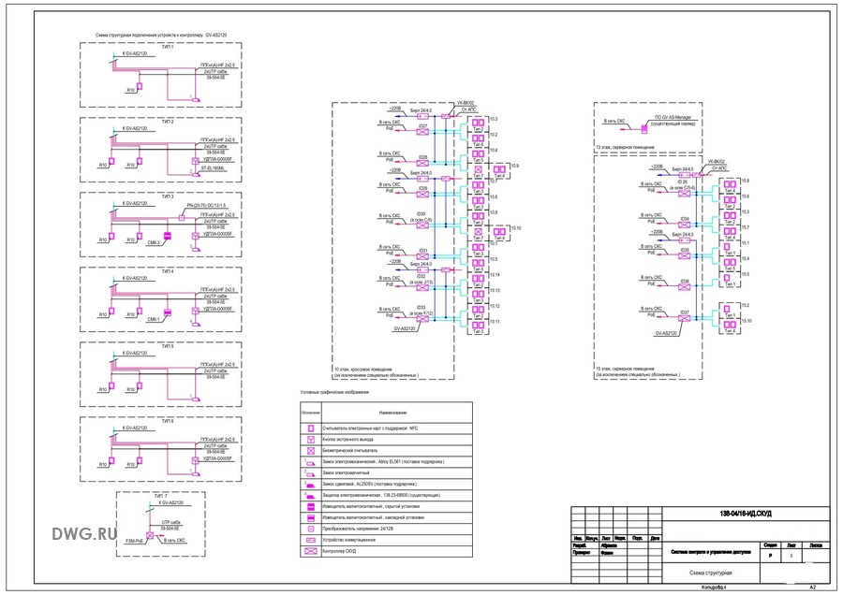Viewport: 843px width, 595px height.
Task: Pick the biometric reader symbol in legend
Action: [310, 451]
